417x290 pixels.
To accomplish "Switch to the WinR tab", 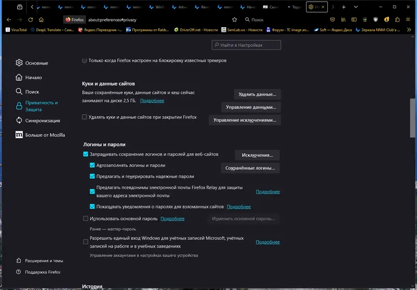I will point(157,7).
